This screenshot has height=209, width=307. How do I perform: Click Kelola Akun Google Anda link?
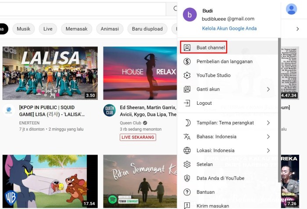click(x=229, y=28)
